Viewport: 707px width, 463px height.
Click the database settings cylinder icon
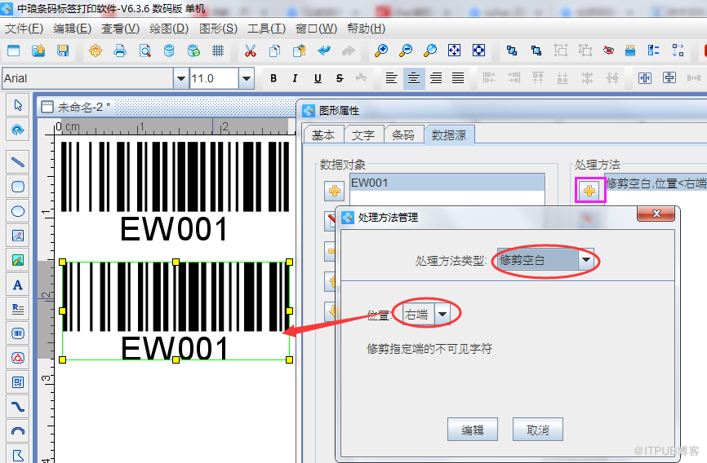pos(169,51)
